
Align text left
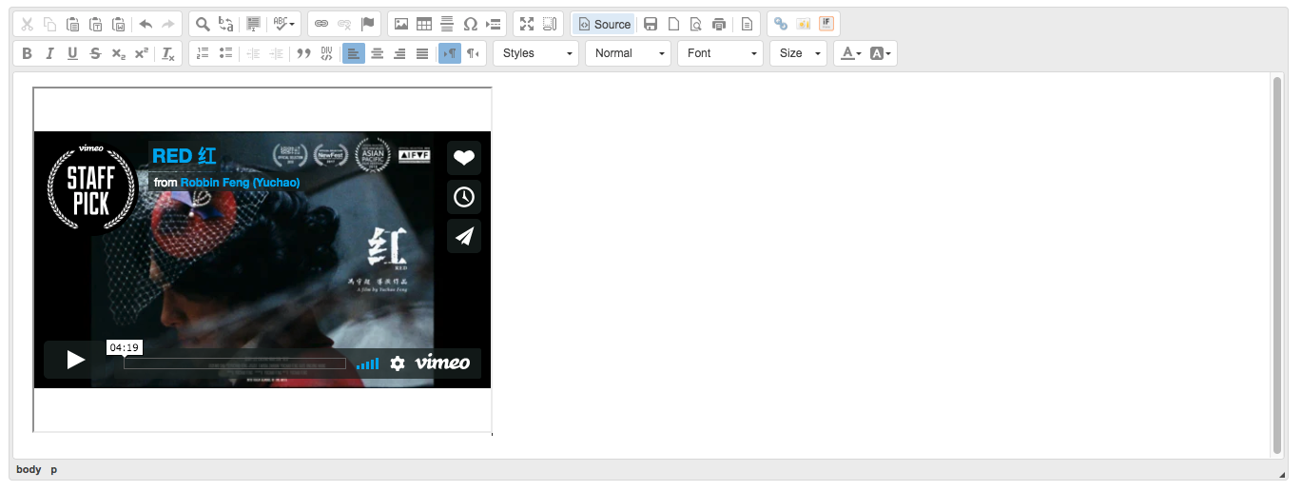pos(354,53)
